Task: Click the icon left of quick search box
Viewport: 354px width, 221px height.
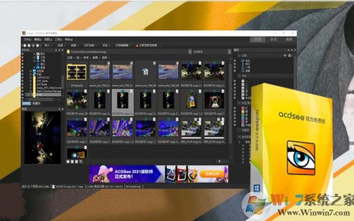Action: point(190,52)
